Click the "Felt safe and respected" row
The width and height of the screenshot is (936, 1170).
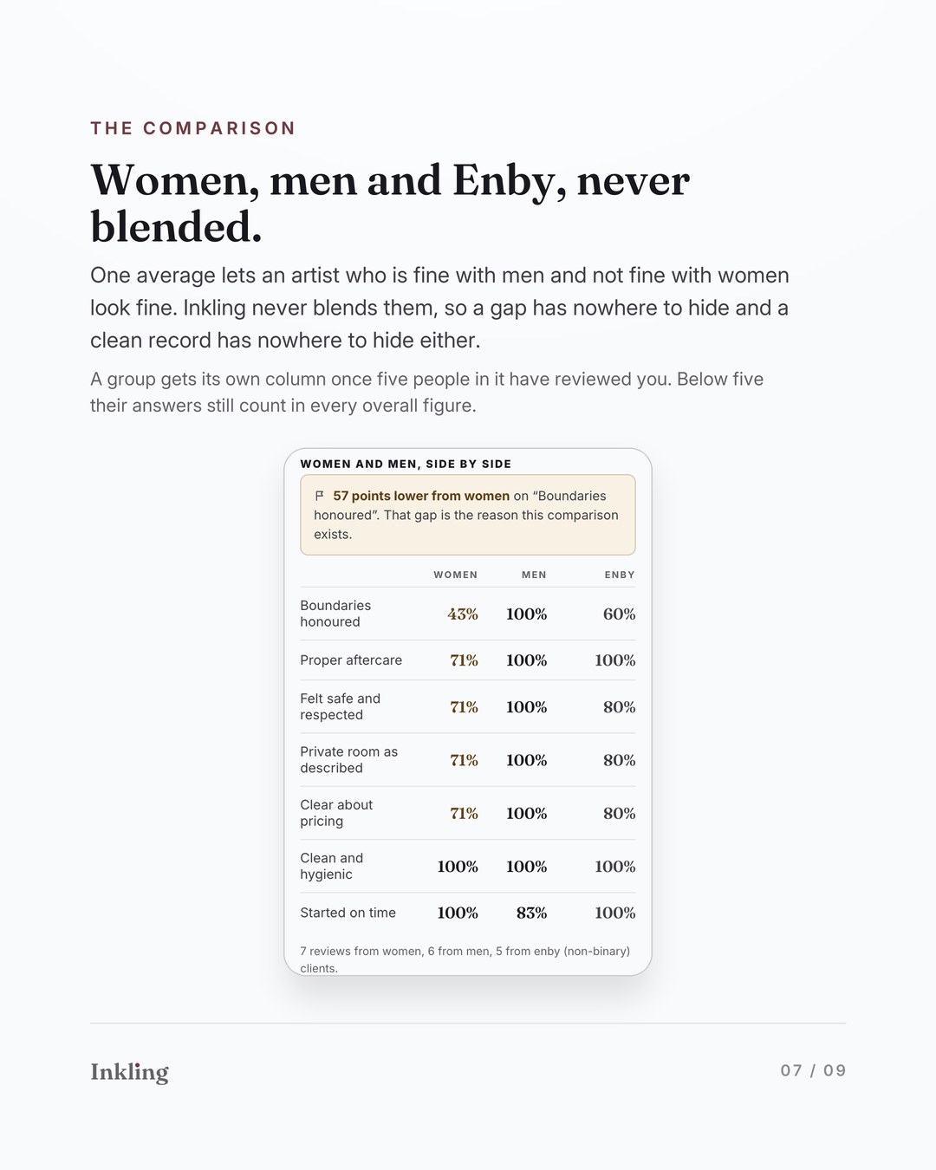pyautogui.click(x=468, y=706)
